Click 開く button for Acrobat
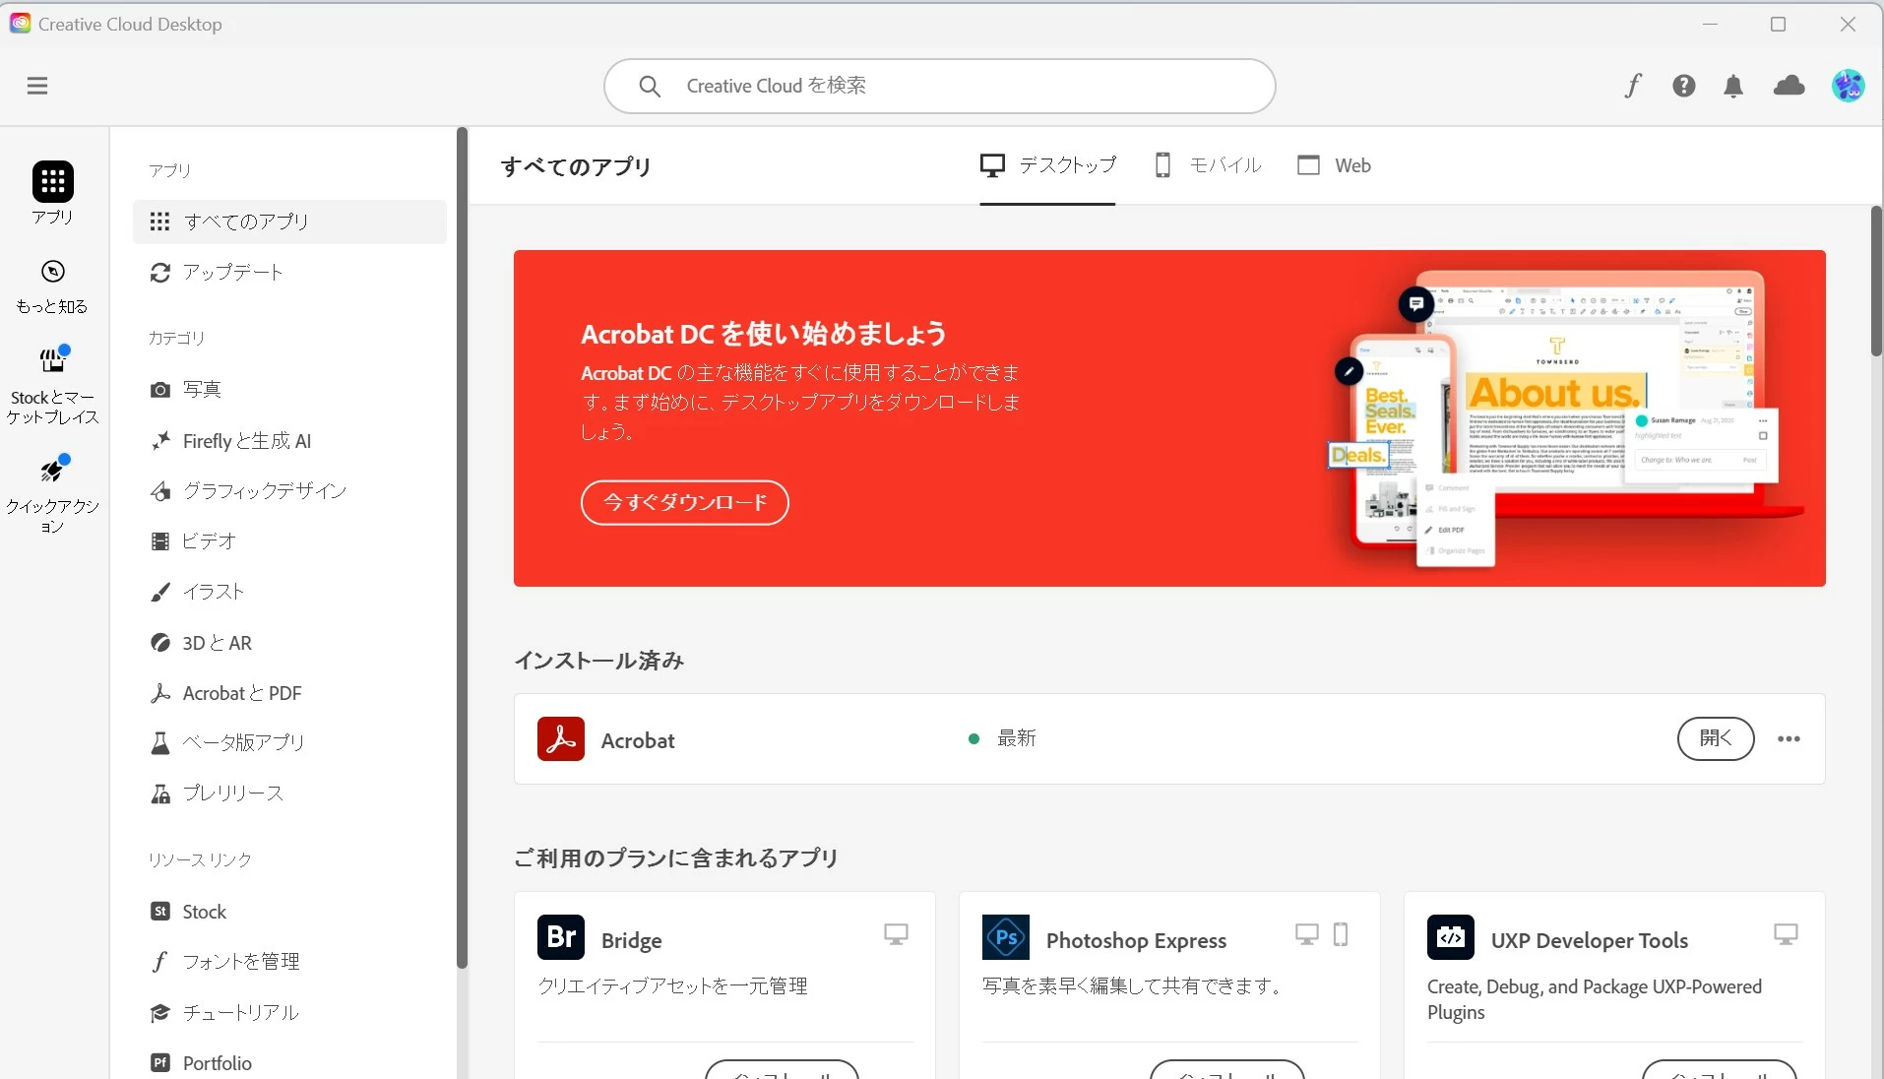Viewport: 1884px width, 1079px height. tap(1716, 738)
